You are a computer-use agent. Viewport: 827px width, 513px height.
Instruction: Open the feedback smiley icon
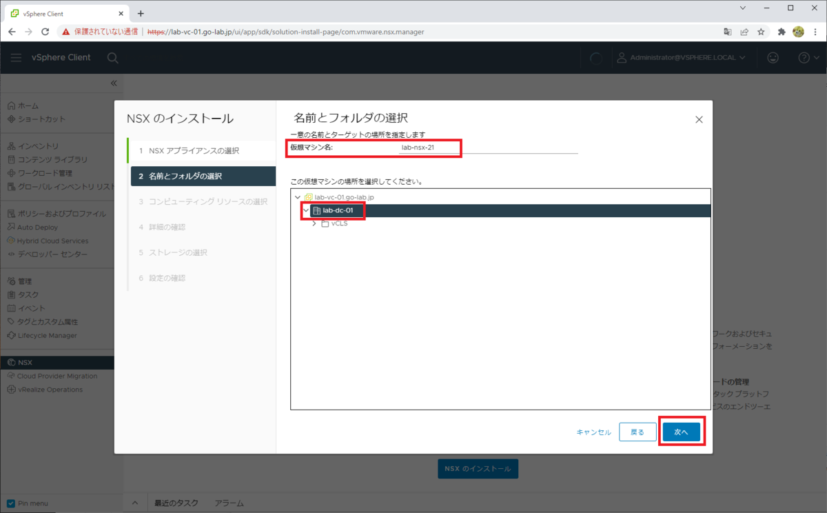pos(773,58)
